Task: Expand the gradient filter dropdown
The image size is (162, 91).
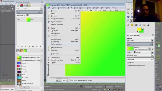Action: coord(41,54)
